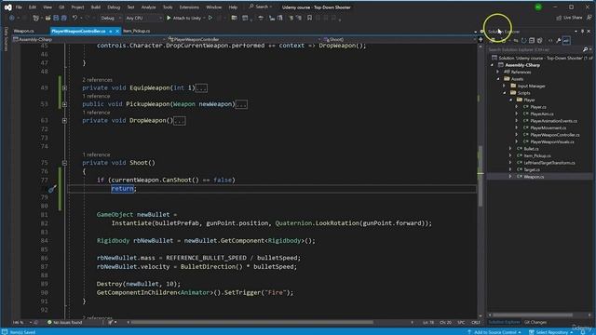
Task: Click the split editor icon above scrollbar
Action: pyautogui.click(x=481, y=39)
